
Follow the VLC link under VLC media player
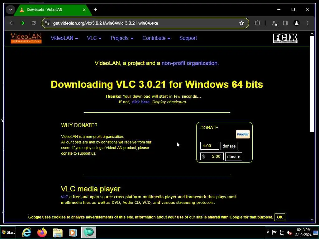coord(64,197)
